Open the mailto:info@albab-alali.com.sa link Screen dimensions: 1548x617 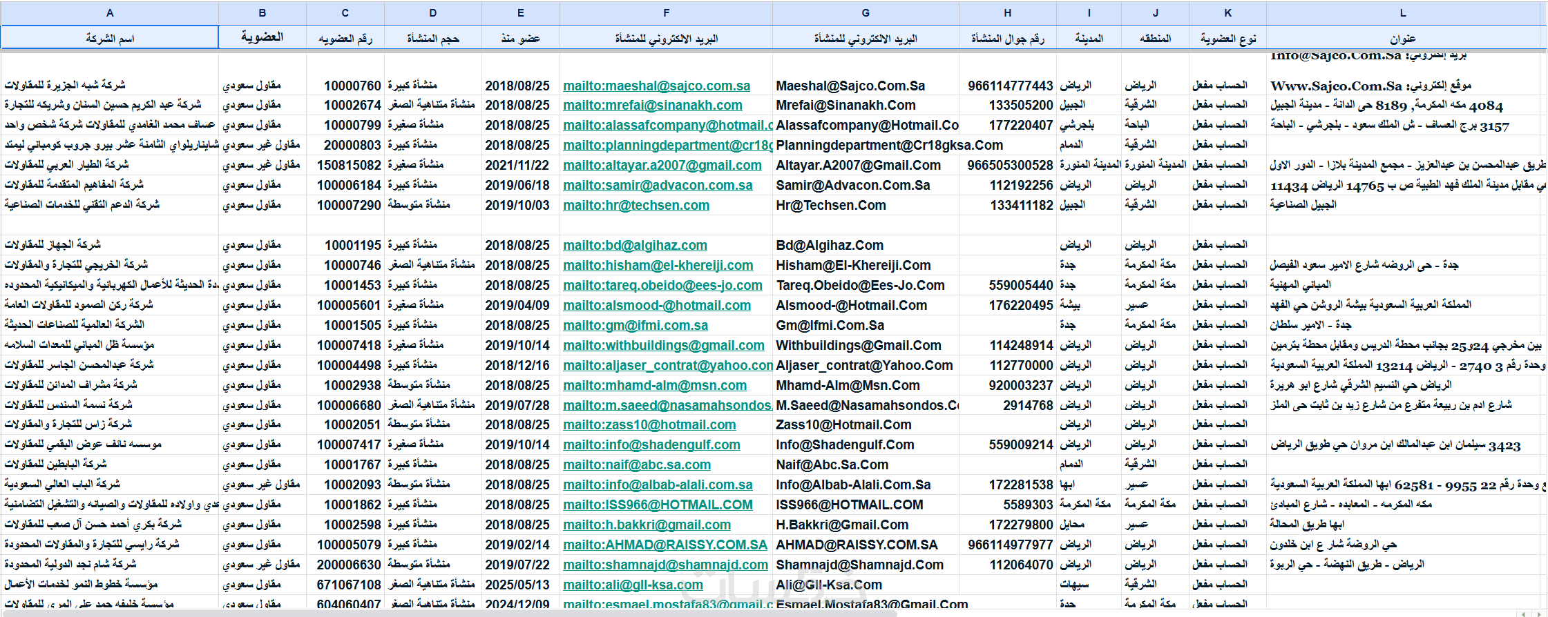pyautogui.click(x=658, y=484)
